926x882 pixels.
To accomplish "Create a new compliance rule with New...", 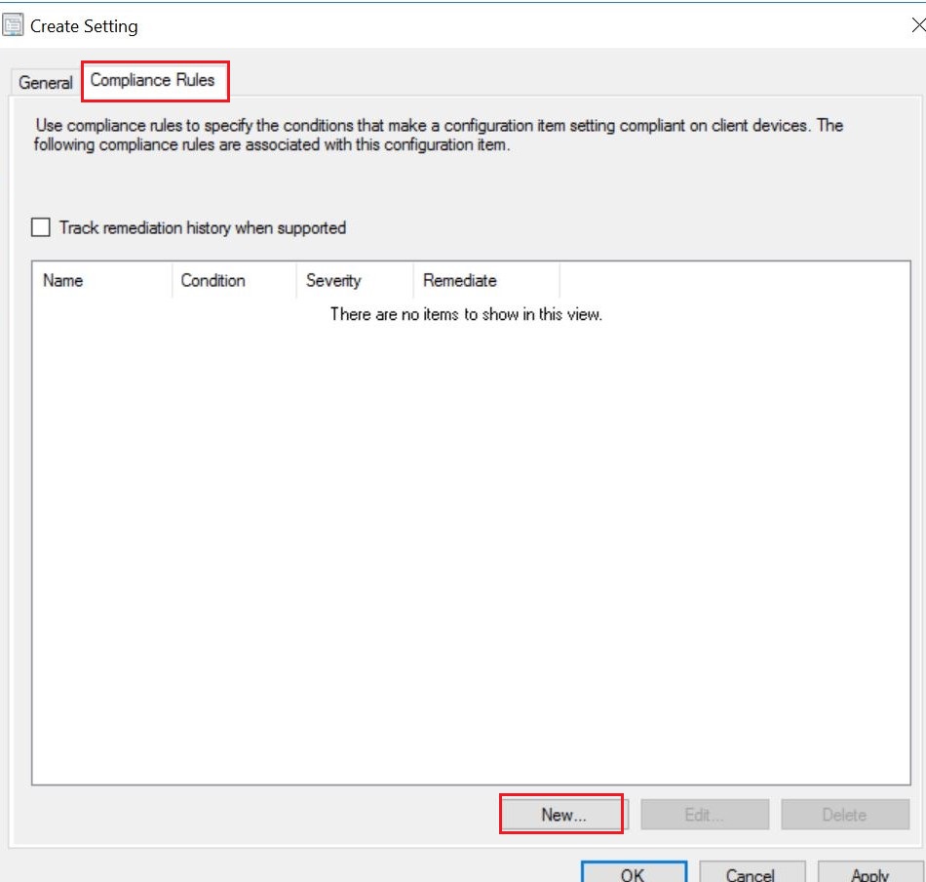I will [562, 815].
